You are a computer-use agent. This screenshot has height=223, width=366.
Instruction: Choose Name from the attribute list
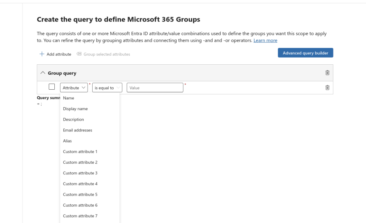[x=90, y=98]
